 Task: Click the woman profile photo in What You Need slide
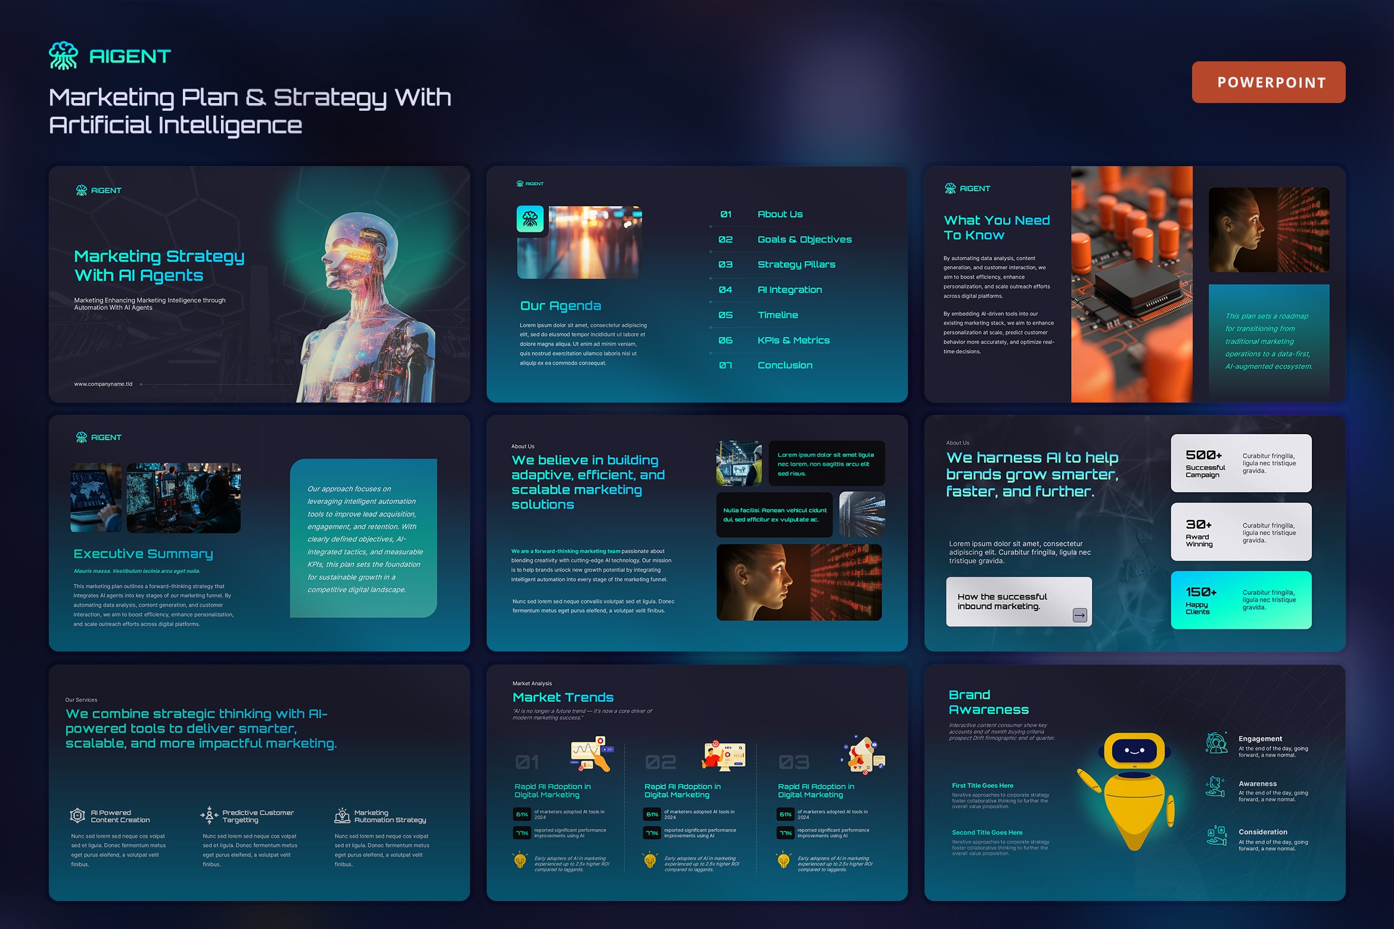click(x=1269, y=230)
